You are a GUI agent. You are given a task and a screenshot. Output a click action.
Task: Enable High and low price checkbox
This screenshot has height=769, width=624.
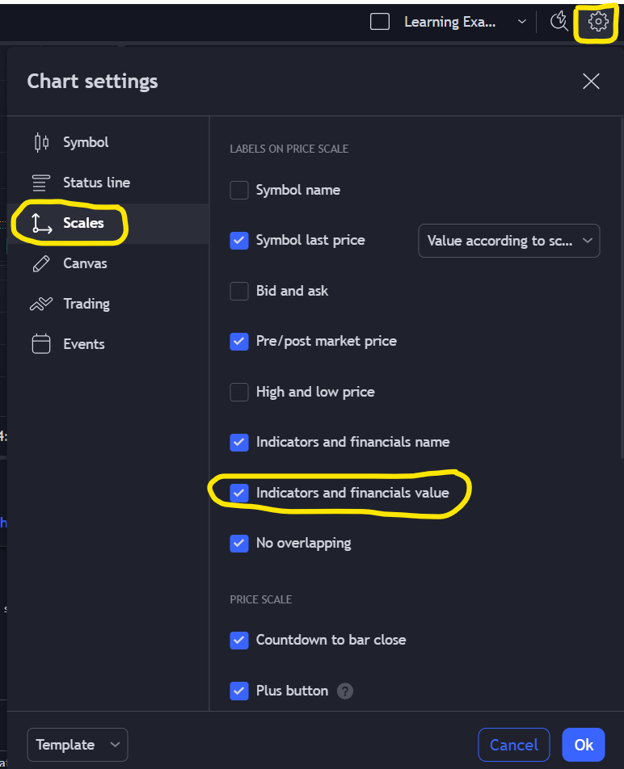(x=239, y=392)
